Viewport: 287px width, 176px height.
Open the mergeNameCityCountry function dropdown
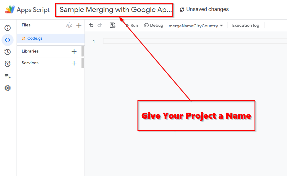pos(196,26)
